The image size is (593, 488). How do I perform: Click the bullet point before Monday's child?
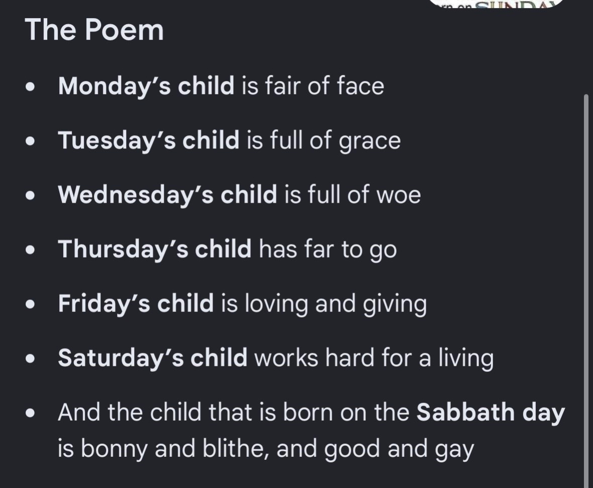click(x=30, y=87)
